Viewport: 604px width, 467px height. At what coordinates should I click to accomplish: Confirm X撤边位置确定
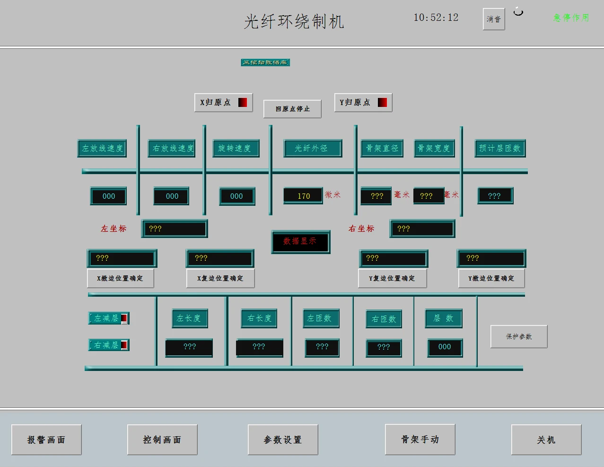click(x=120, y=278)
